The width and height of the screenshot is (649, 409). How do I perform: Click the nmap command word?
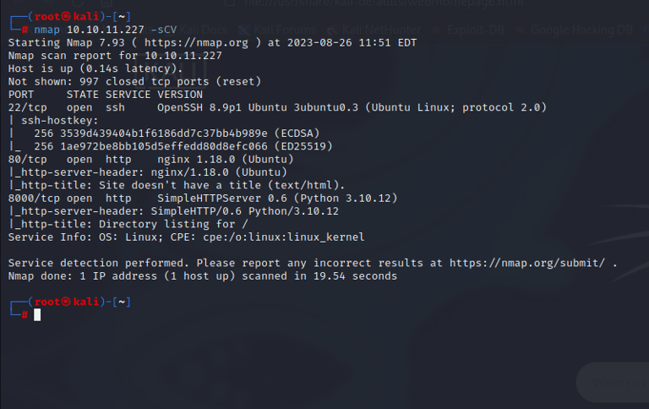pyautogui.click(x=47, y=29)
